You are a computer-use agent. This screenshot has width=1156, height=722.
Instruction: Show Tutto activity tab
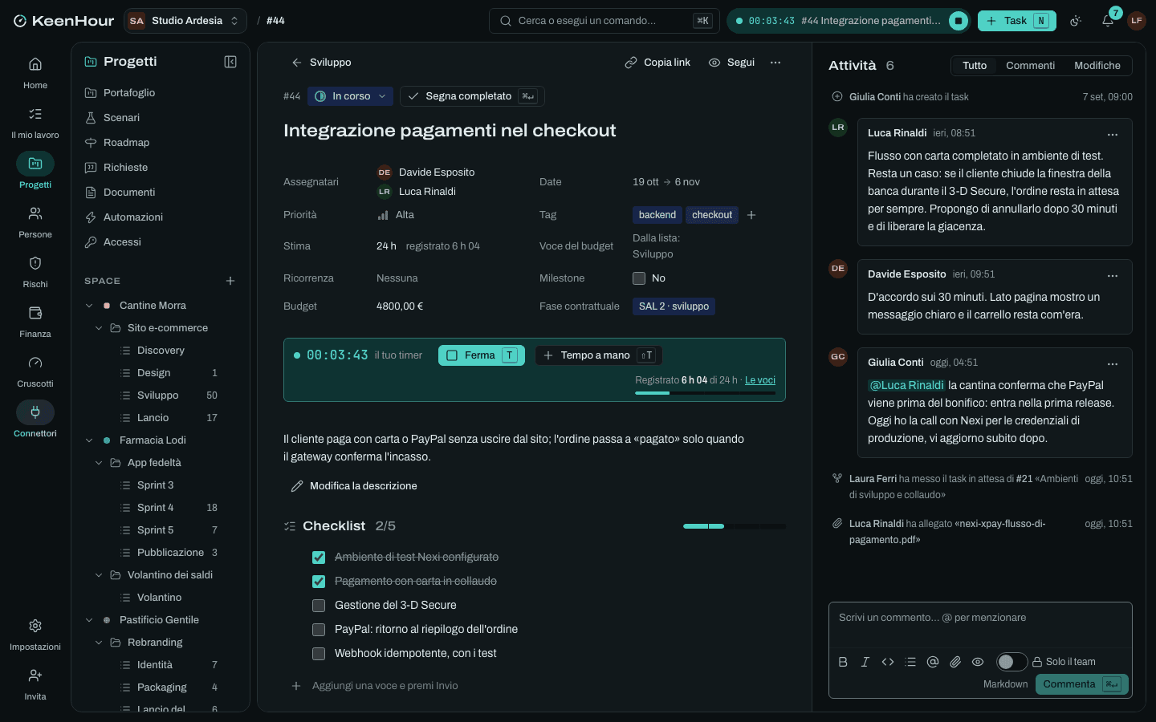[975, 66]
